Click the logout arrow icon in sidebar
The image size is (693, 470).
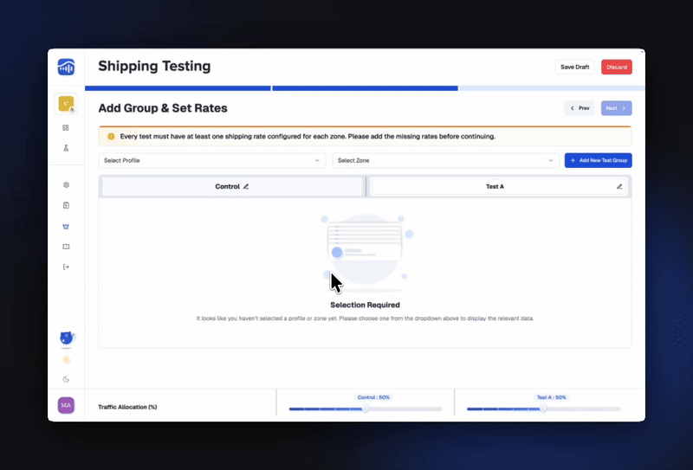(66, 267)
